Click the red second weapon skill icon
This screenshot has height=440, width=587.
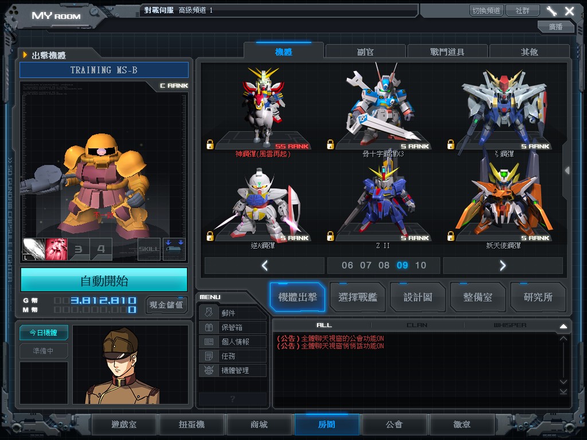(56, 249)
